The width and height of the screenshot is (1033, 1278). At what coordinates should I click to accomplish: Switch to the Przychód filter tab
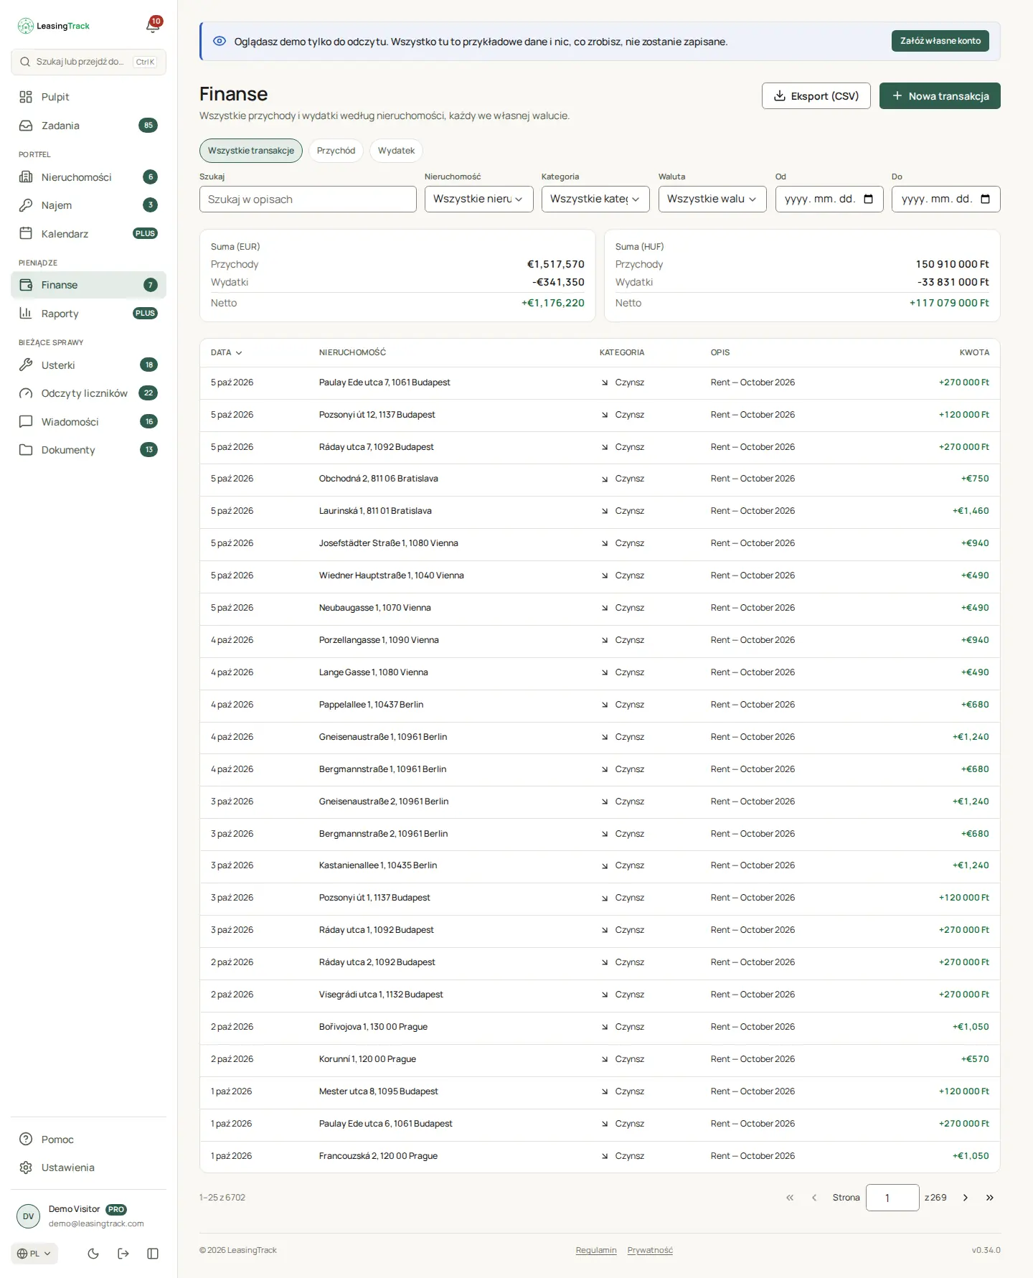tap(336, 151)
